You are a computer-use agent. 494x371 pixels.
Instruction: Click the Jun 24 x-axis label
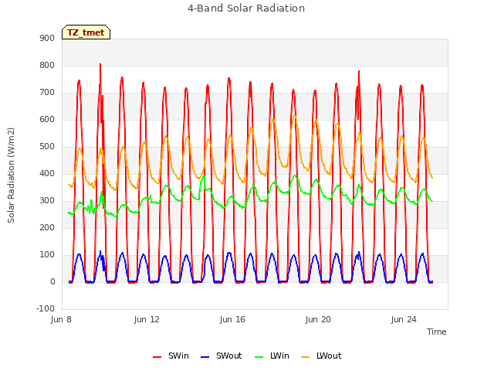(404, 319)
